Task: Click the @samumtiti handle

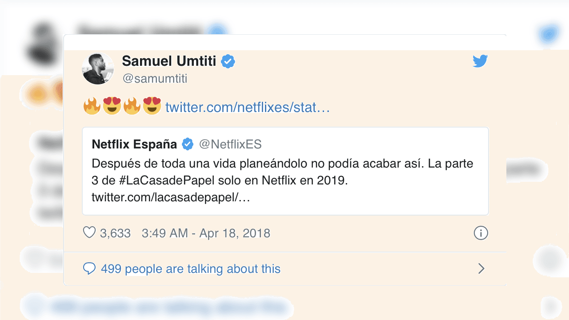Action: pos(154,78)
